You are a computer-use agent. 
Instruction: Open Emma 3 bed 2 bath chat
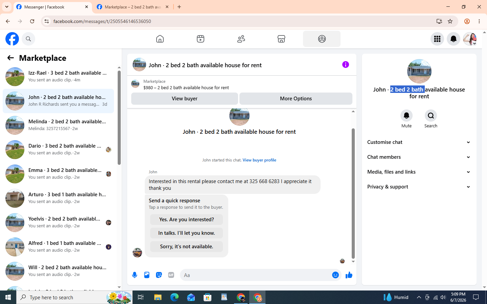pyautogui.click(x=59, y=174)
